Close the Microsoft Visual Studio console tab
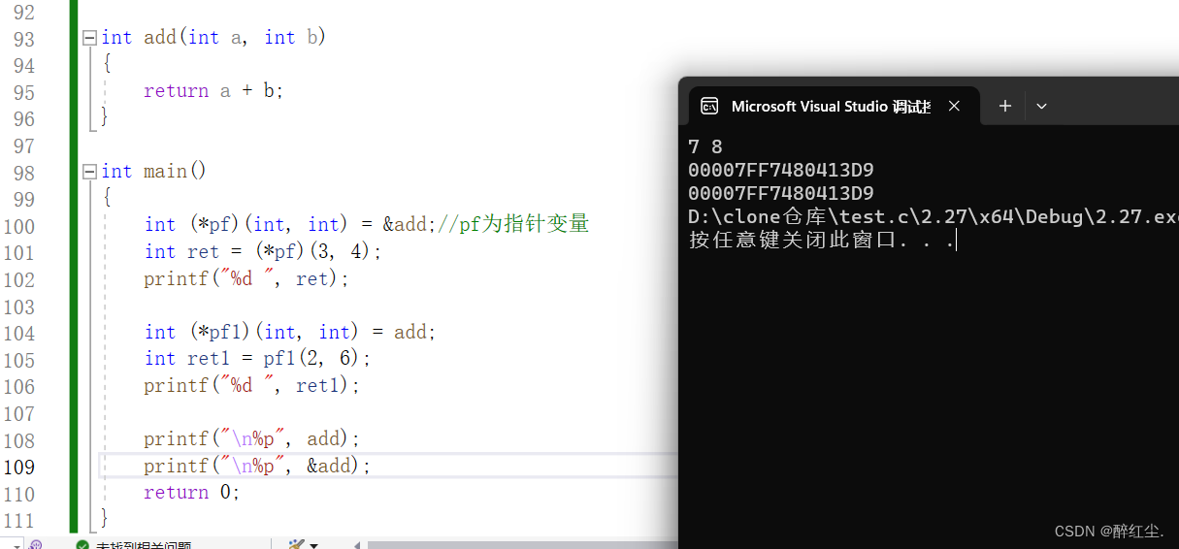Screen dimensions: 1179x549 (954, 106)
